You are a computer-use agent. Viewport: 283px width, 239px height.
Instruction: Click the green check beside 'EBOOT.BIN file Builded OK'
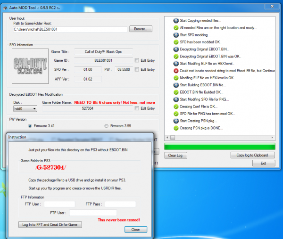tap(176, 92)
